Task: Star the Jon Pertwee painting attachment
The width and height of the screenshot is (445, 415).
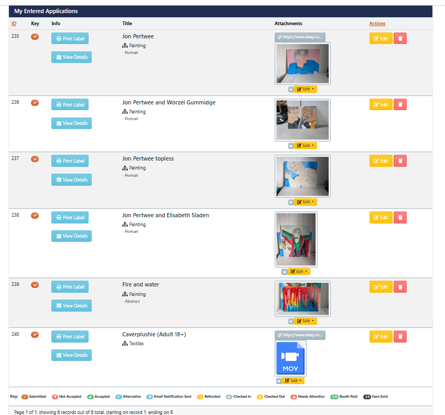Action: tap(291, 90)
